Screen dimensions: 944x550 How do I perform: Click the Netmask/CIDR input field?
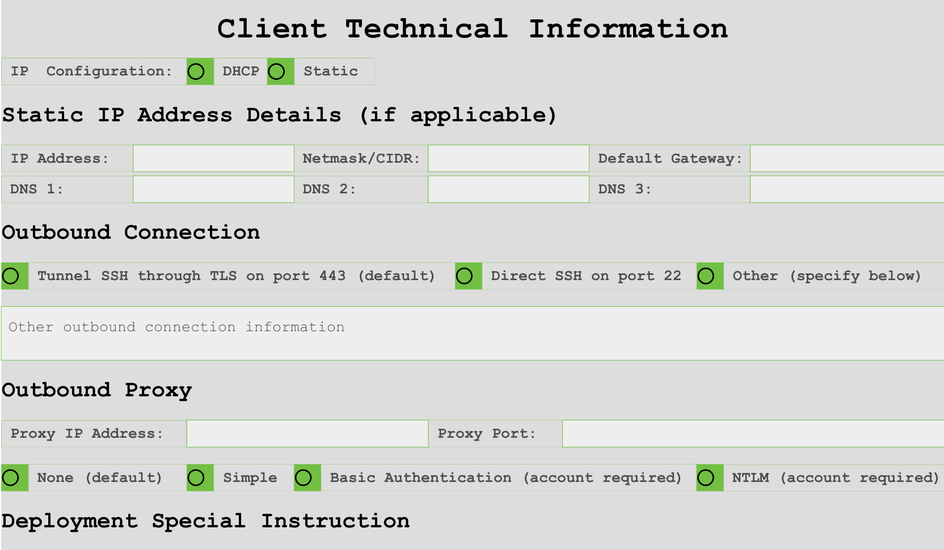pos(508,158)
